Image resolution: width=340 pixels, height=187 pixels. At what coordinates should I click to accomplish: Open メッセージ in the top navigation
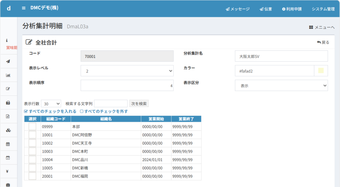click(x=237, y=9)
